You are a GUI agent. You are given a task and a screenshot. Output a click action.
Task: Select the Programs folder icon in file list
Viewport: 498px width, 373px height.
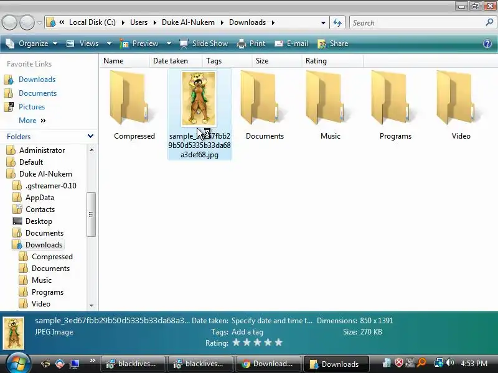click(x=395, y=98)
